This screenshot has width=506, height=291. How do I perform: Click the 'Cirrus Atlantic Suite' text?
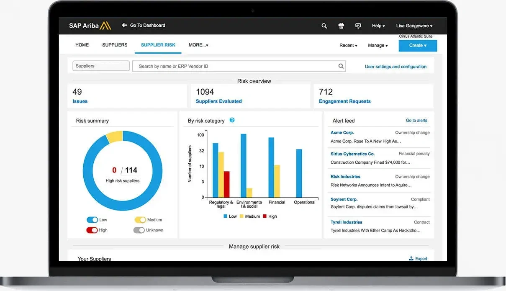point(416,36)
